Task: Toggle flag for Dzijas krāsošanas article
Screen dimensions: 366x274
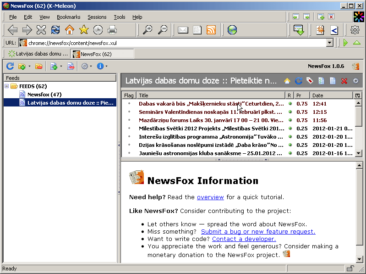Action: pyautogui.click(x=129, y=145)
